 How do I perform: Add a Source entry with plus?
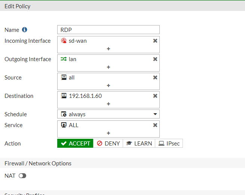pyautogui.click(x=108, y=85)
